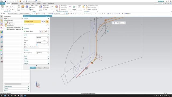The image size is (172, 97).
Task: Open the Edge Blend tool
Action: tap(41, 8)
